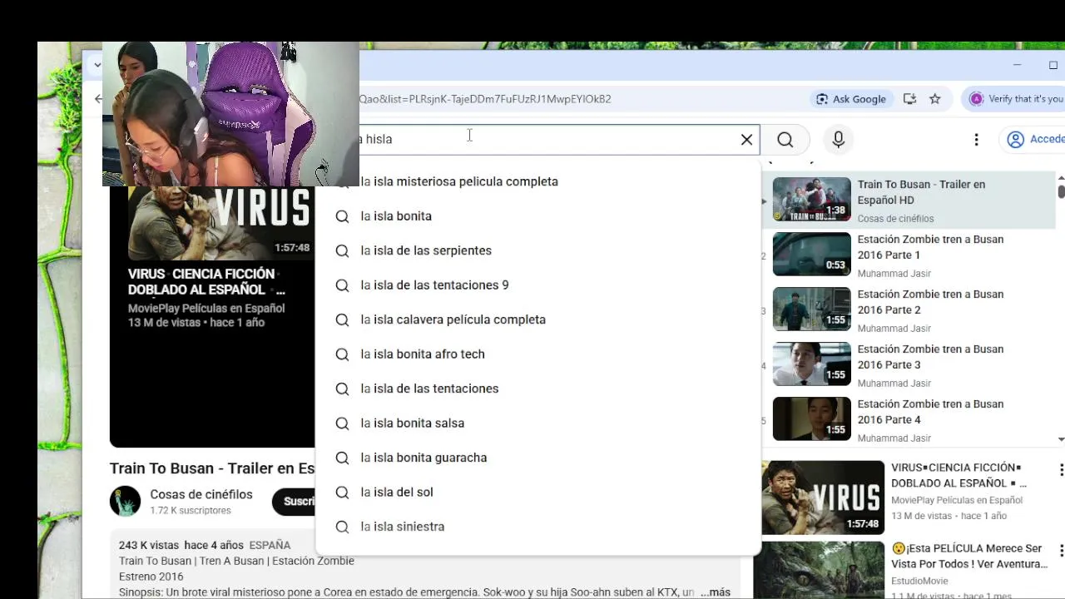
Task: Click search icon beside la isla siniestra
Action: click(342, 527)
